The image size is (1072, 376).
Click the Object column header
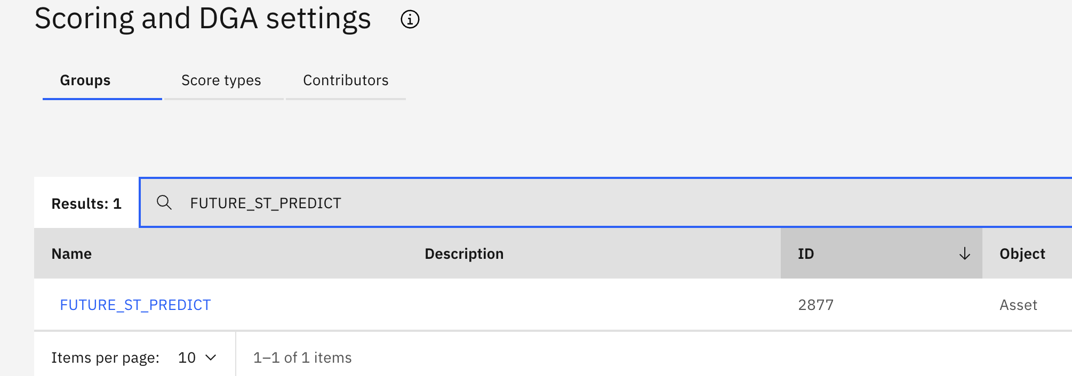[1022, 254]
